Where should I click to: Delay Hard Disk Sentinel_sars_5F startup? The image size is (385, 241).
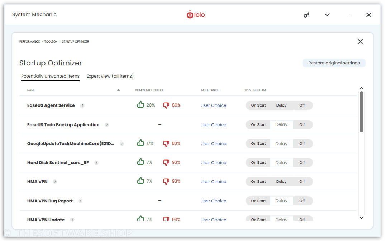coord(281,163)
